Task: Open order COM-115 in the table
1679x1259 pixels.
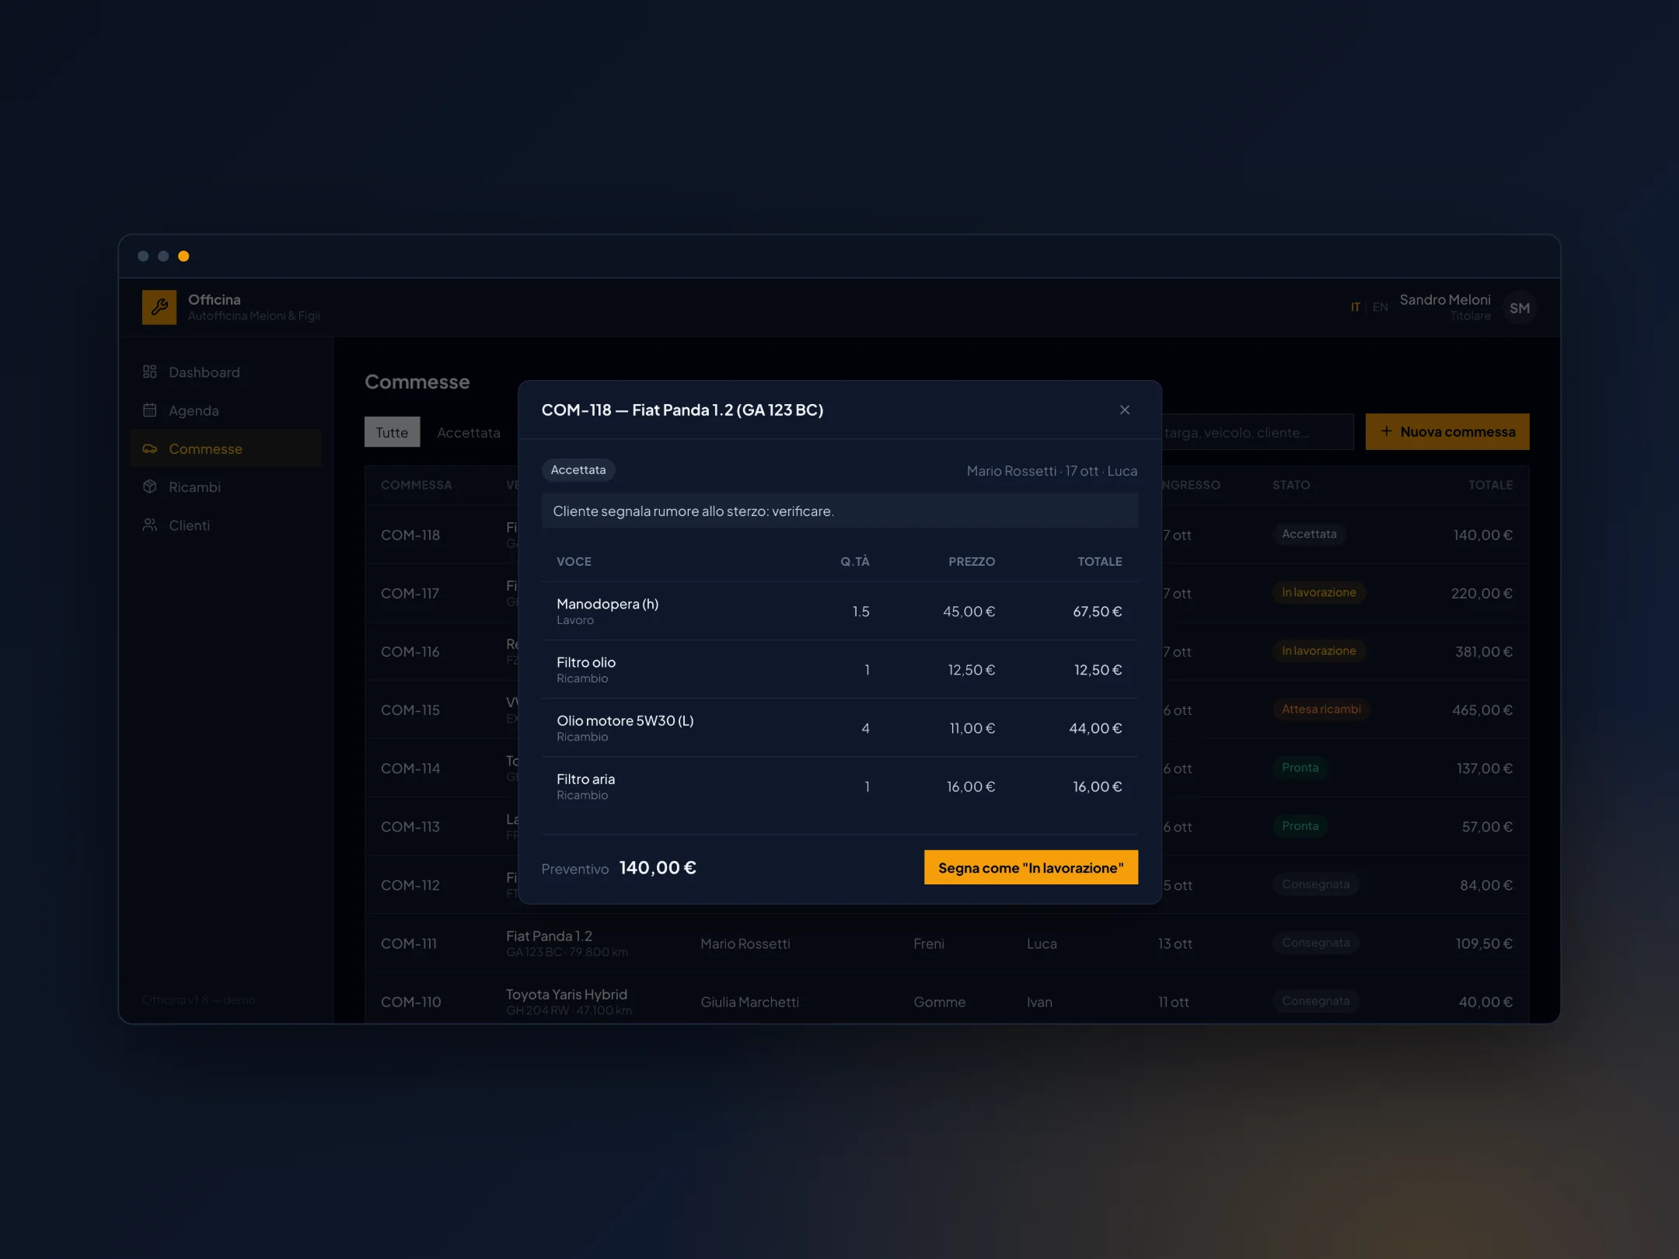Action: (x=410, y=710)
